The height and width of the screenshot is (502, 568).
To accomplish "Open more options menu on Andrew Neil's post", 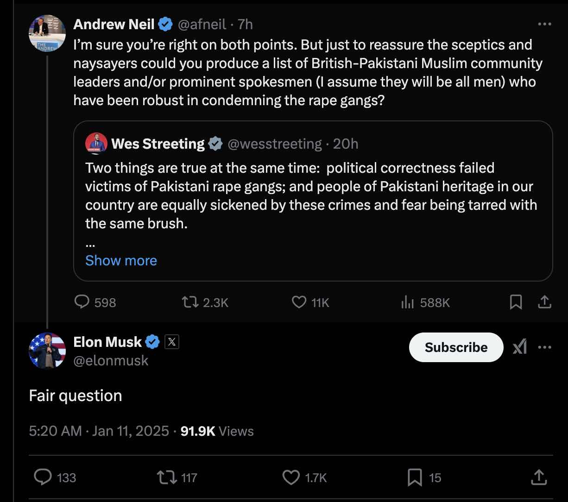I will pyautogui.click(x=544, y=24).
